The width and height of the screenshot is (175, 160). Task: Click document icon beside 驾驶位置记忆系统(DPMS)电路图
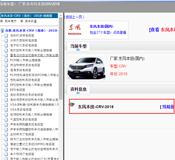(6, 144)
